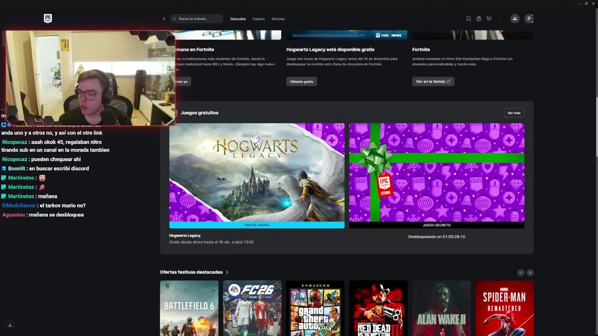Open the Battlefield 6 game tile
Viewport: 598px width, 336px height.
[x=189, y=308]
